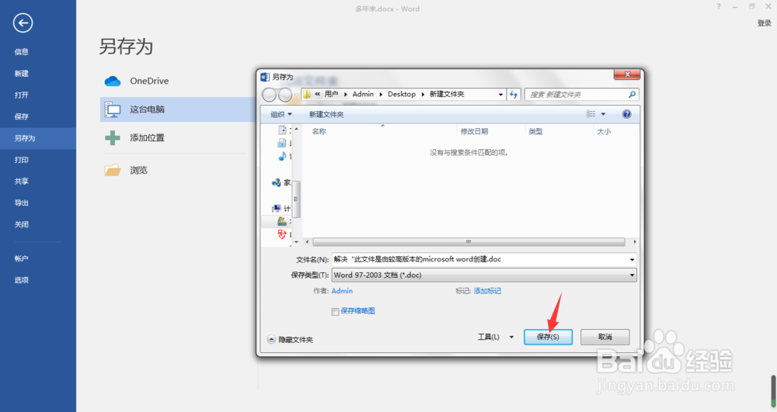Expand the 文件名 dropdown arrow

click(632, 260)
